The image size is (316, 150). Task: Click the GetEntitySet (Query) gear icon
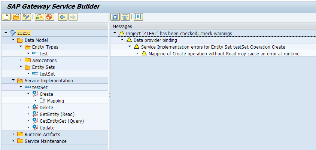(x=35, y=121)
